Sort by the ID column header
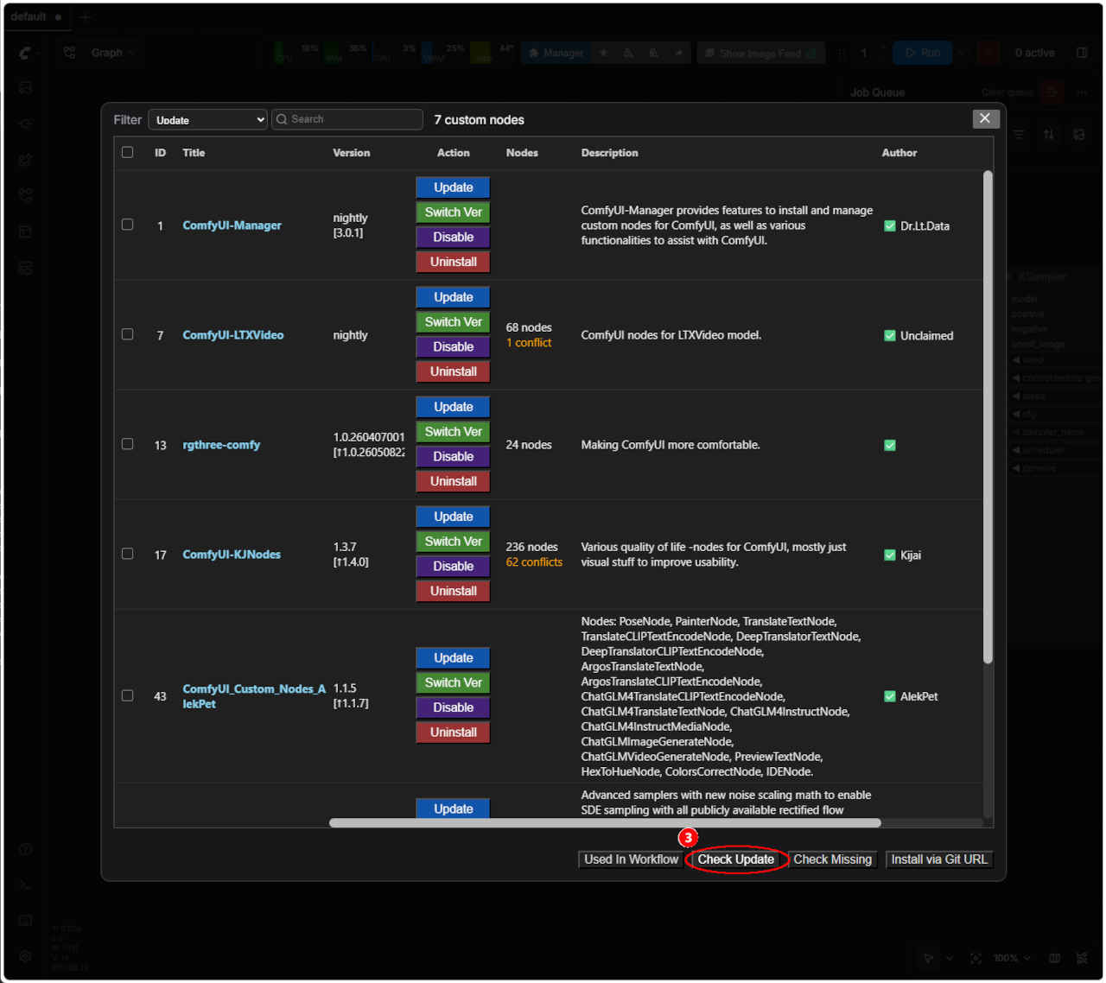The width and height of the screenshot is (1106, 983). pos(160,153)
